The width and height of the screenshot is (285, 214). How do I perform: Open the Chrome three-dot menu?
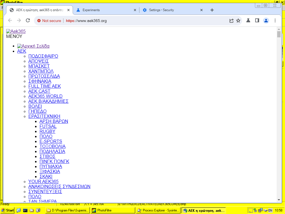pos(275,21)
